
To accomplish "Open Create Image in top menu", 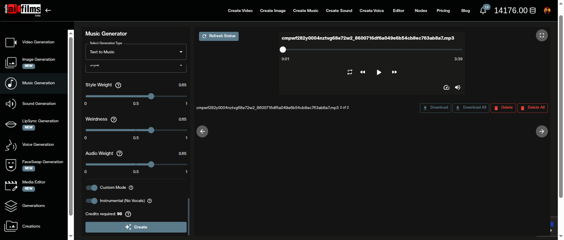I will point(273,11).
